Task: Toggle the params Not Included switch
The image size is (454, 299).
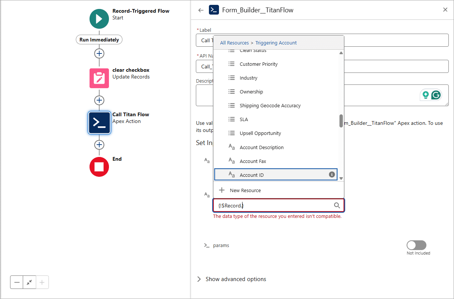Action: [416, 245]
